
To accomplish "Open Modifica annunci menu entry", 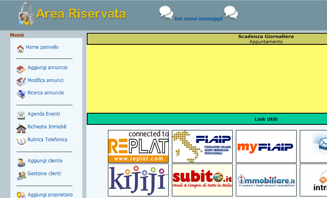I will click(46, 80).
